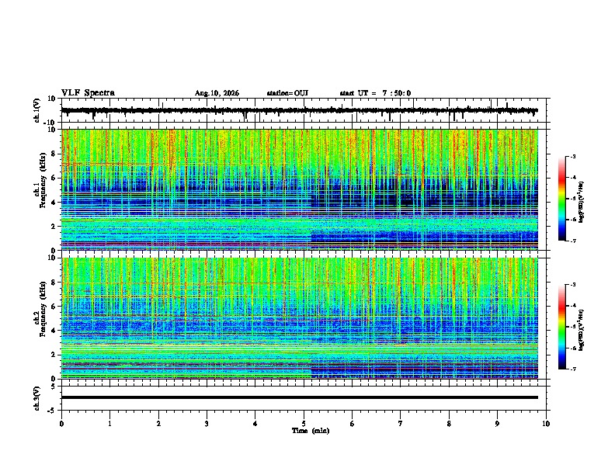The height and width of the screenshot is (475, 615).
Task: Click the ch.1 spectrogram color scale bar
Action: (562, 199)
